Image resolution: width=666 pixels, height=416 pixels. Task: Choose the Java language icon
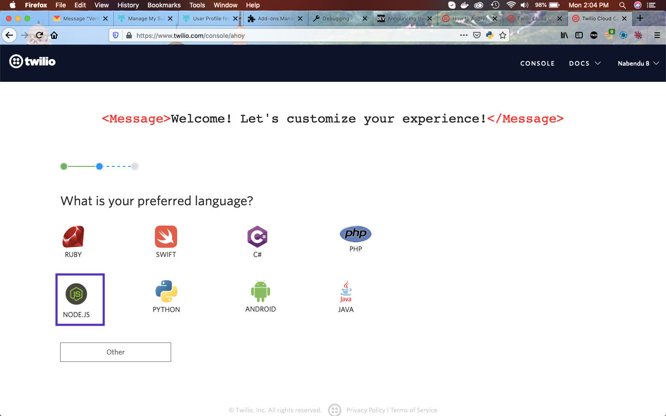click(x=346, y=292)
